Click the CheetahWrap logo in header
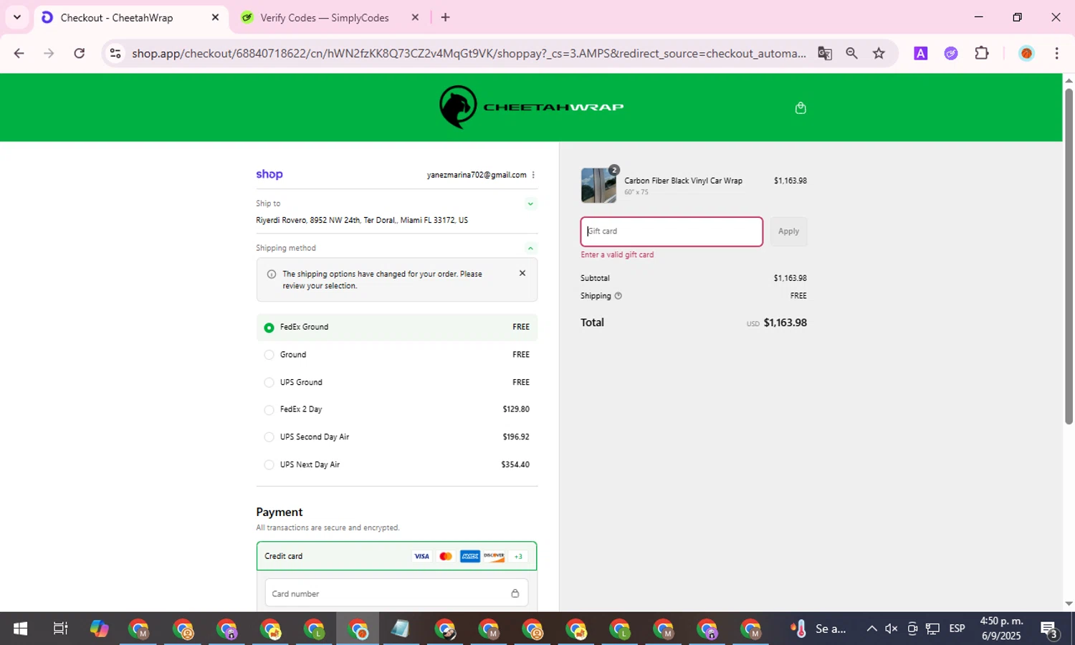This screenshot has height=645, width=1075. [531, 107]
